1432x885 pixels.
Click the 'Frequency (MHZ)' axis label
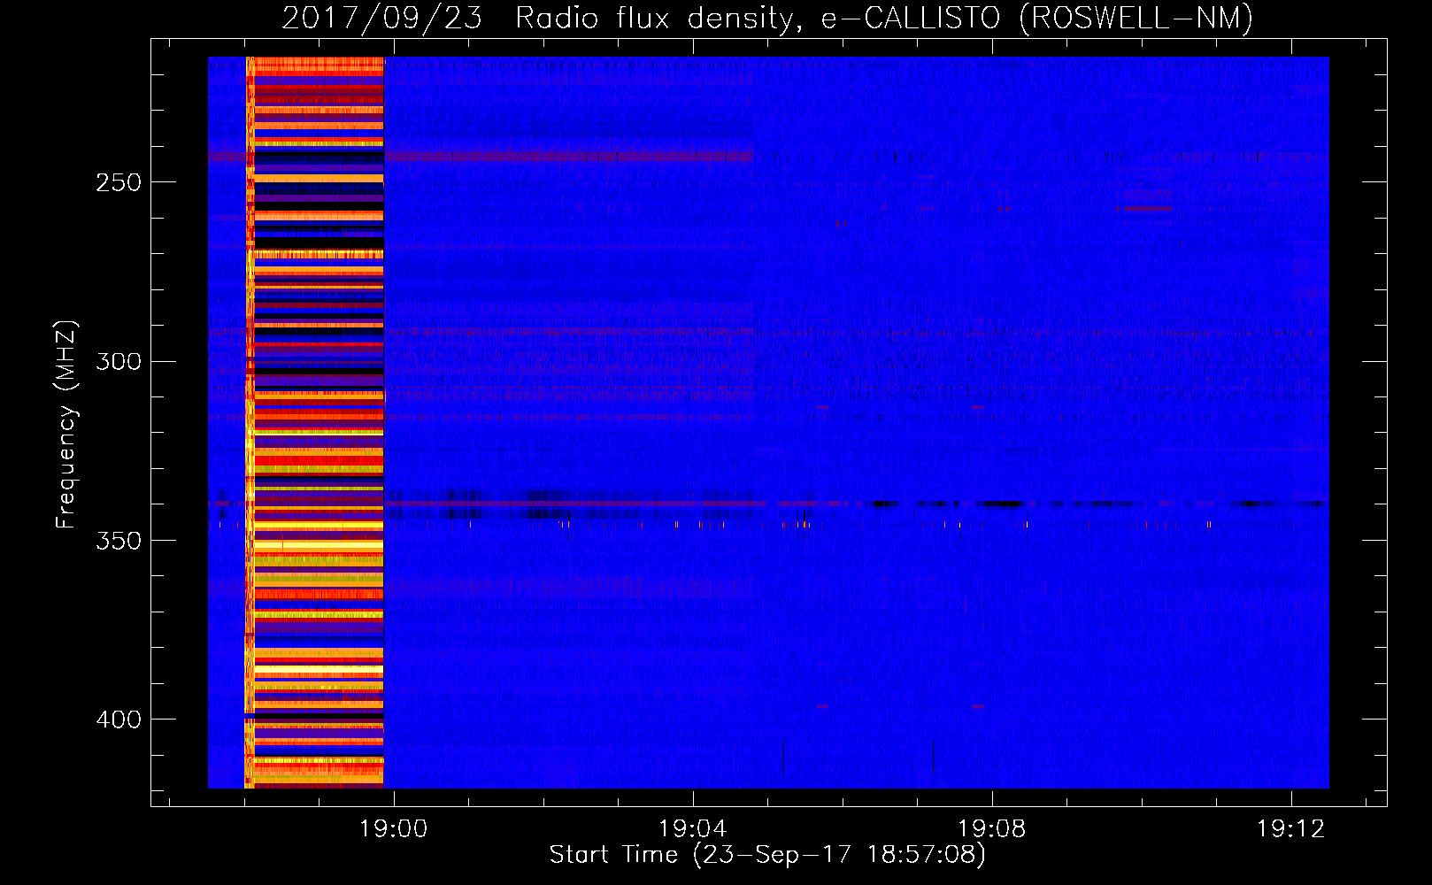[66, 425]
